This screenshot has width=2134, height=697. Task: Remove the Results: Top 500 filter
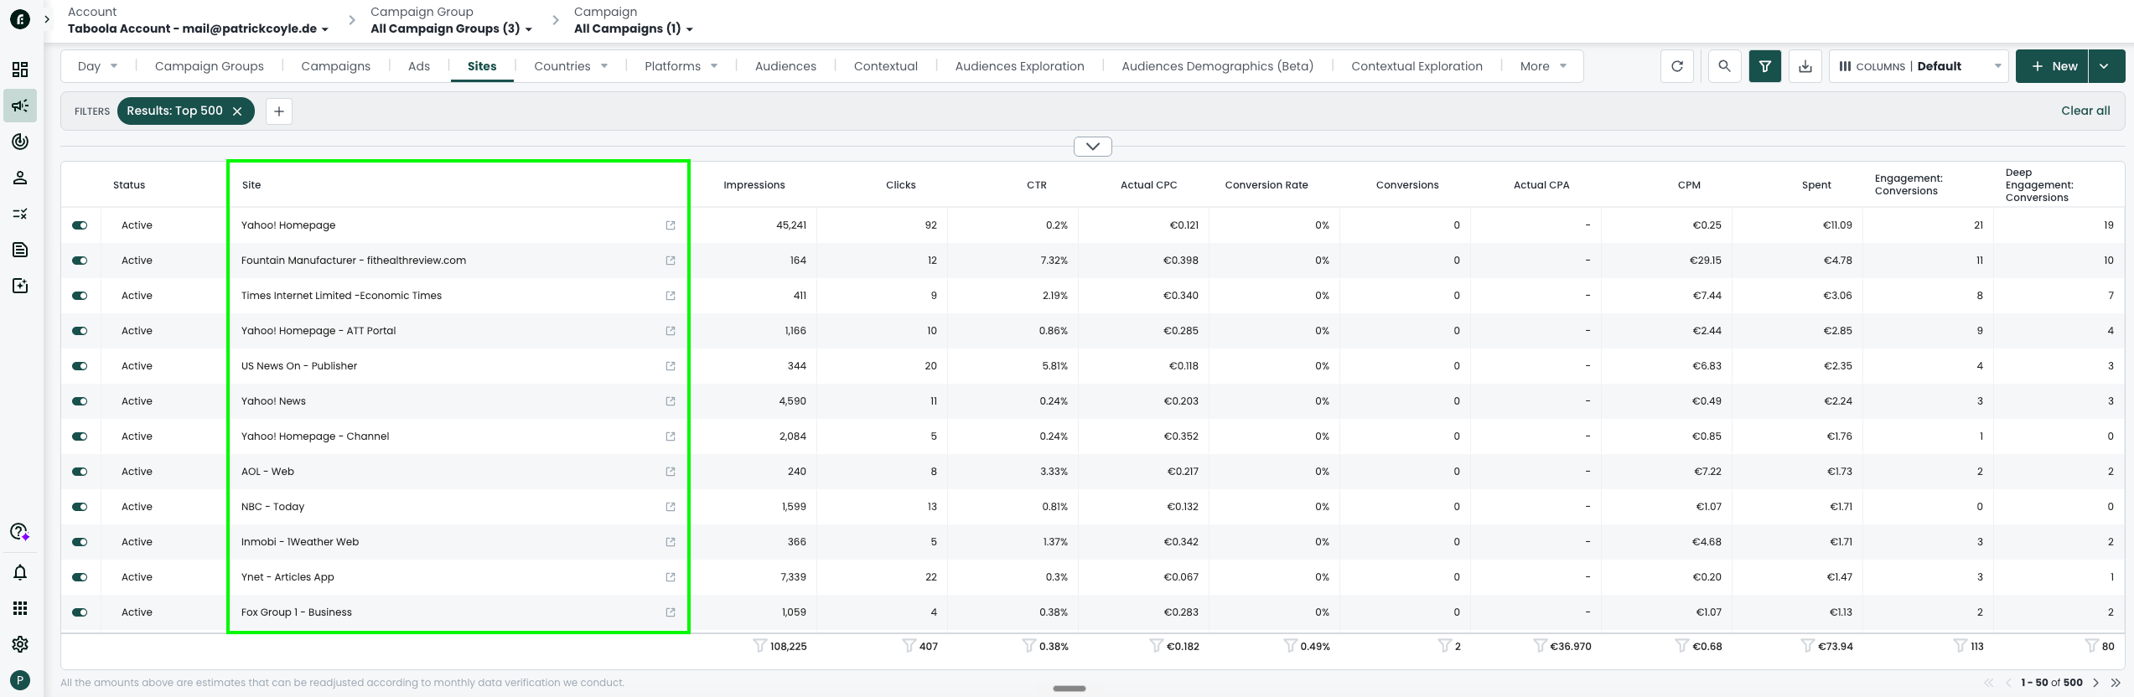[x=237, y=111]
